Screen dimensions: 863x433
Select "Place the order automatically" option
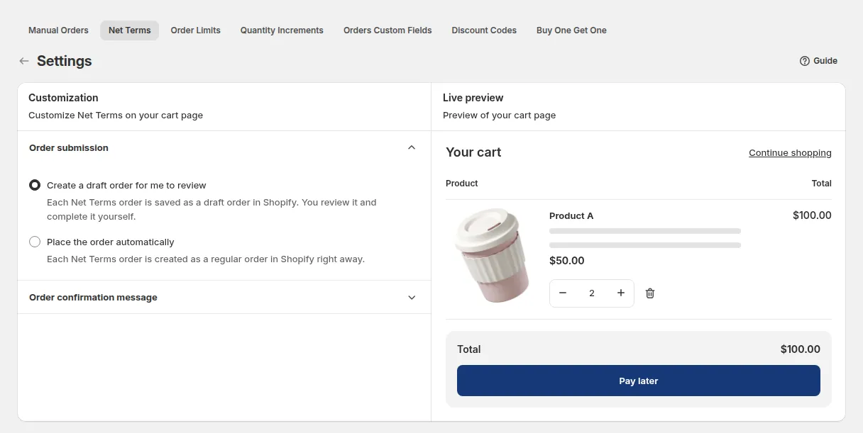pos(35,242)
